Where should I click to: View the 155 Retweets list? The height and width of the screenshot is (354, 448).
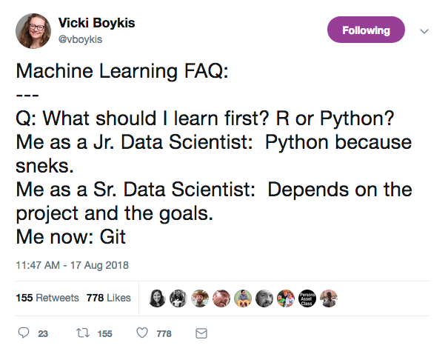47,298
